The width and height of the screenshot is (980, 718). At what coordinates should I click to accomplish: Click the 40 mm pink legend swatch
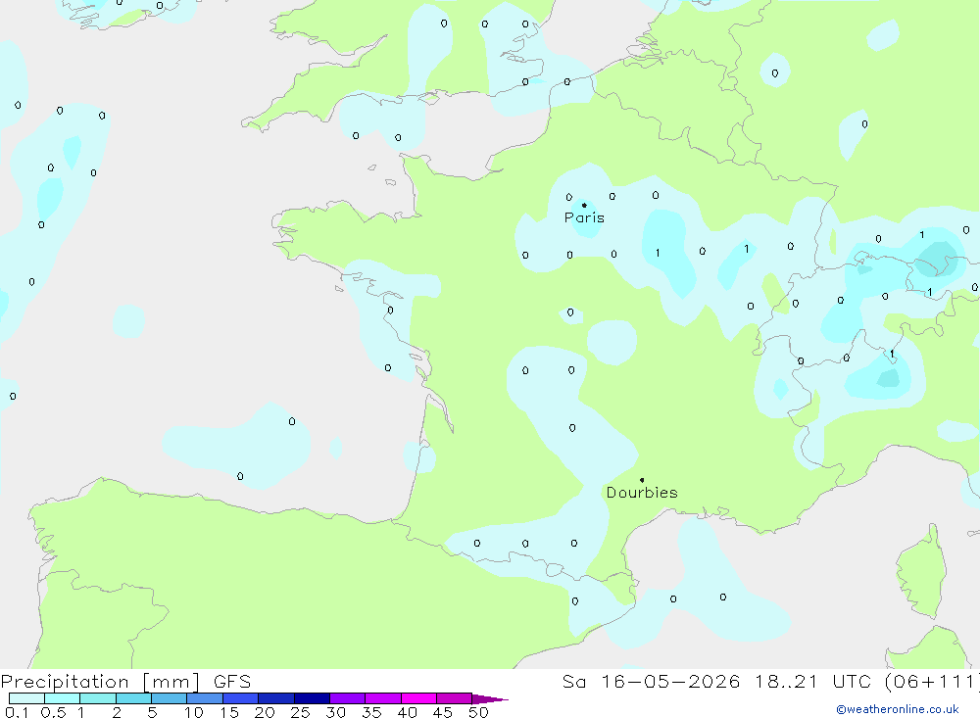point(418,698)
